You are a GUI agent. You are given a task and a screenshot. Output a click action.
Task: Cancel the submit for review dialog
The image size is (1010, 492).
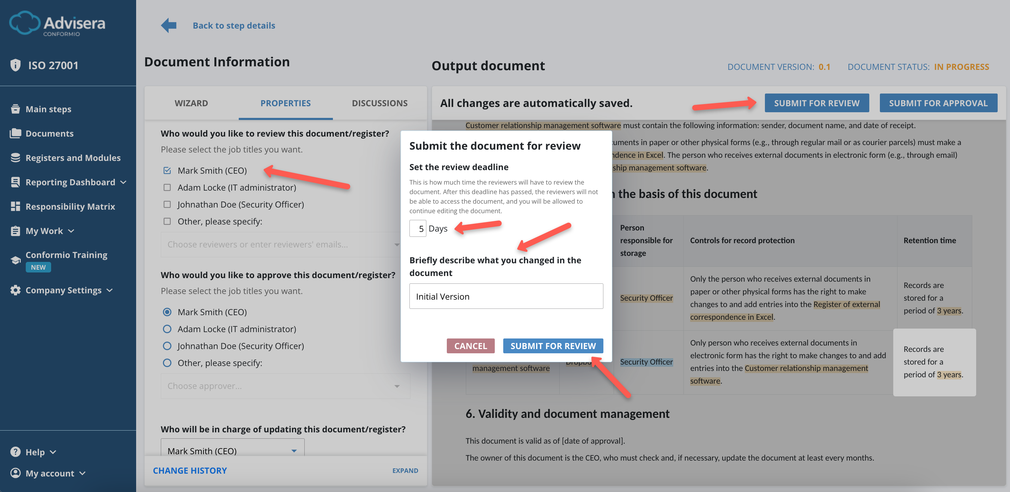pos(470,346)
